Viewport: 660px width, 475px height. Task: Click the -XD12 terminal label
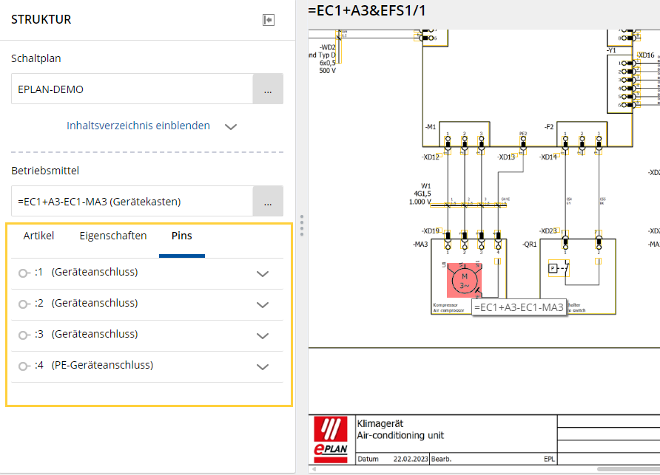(431, 157)
